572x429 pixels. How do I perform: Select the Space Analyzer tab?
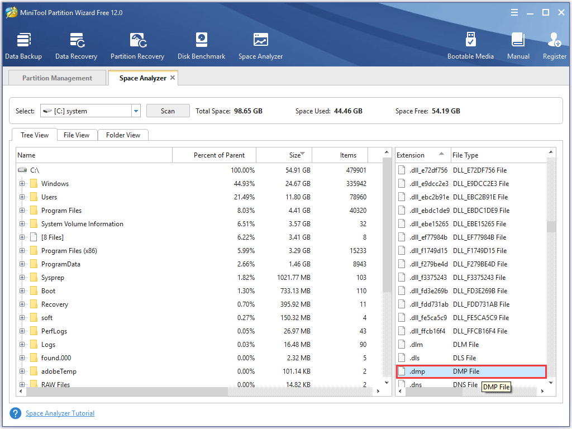click(142, 78)
